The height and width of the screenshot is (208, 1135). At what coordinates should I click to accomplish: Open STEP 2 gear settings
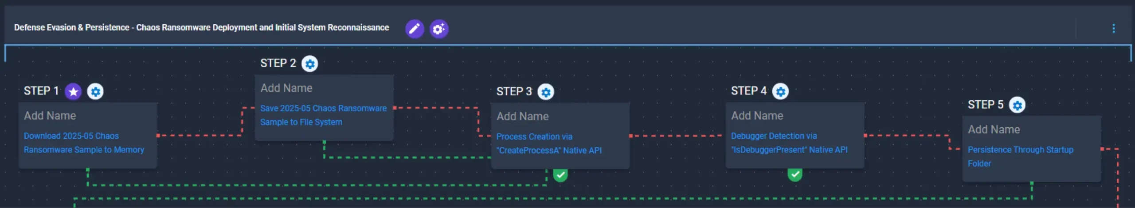point(309,64)
